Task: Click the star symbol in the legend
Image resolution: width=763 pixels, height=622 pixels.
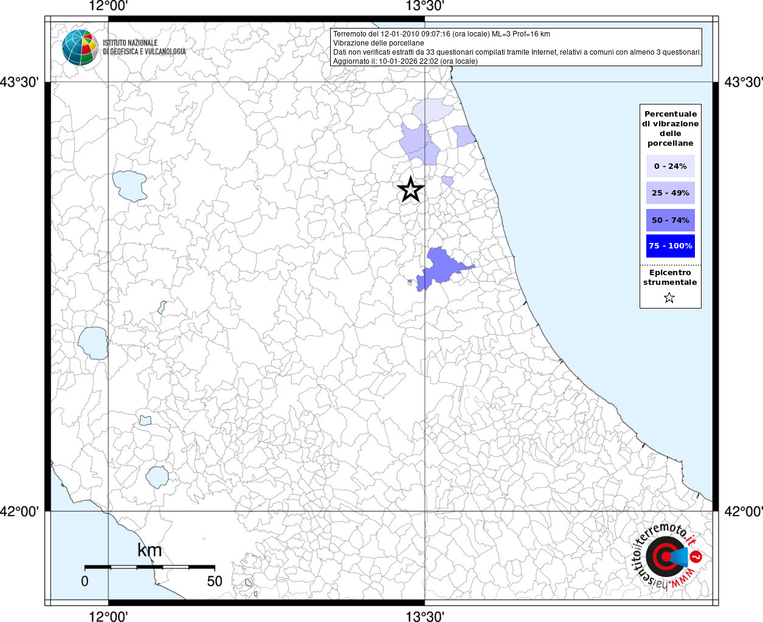Action: click(x=669, y=298)
